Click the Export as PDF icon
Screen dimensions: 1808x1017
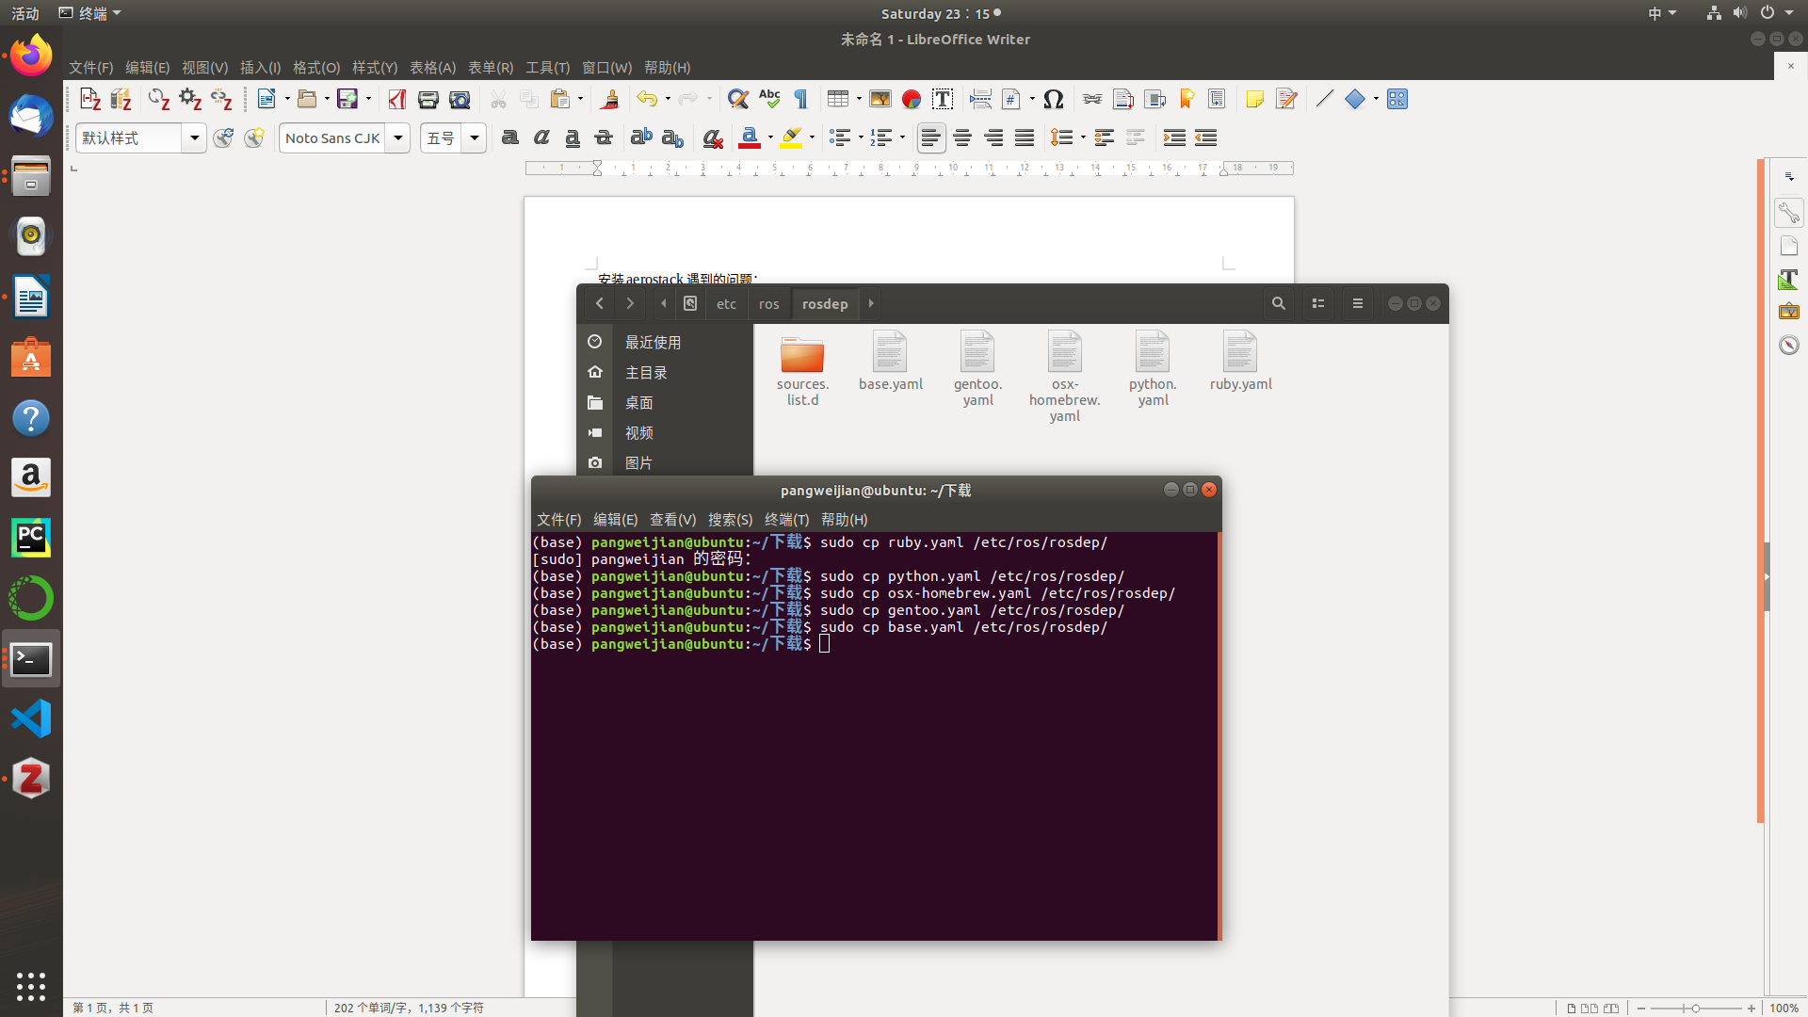(396, 99)
